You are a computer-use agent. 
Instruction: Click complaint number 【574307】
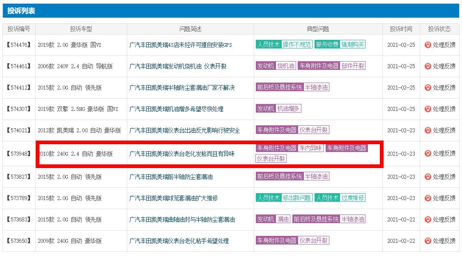click(19, 109)
